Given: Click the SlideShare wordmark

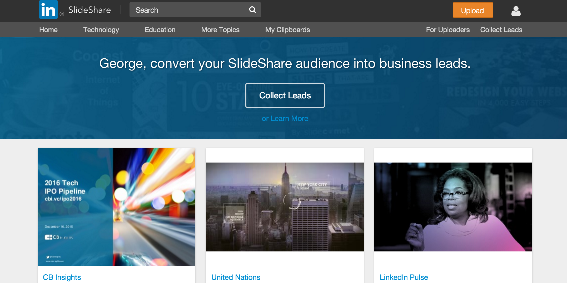Looking at the screenshot, I should [89, 10].
